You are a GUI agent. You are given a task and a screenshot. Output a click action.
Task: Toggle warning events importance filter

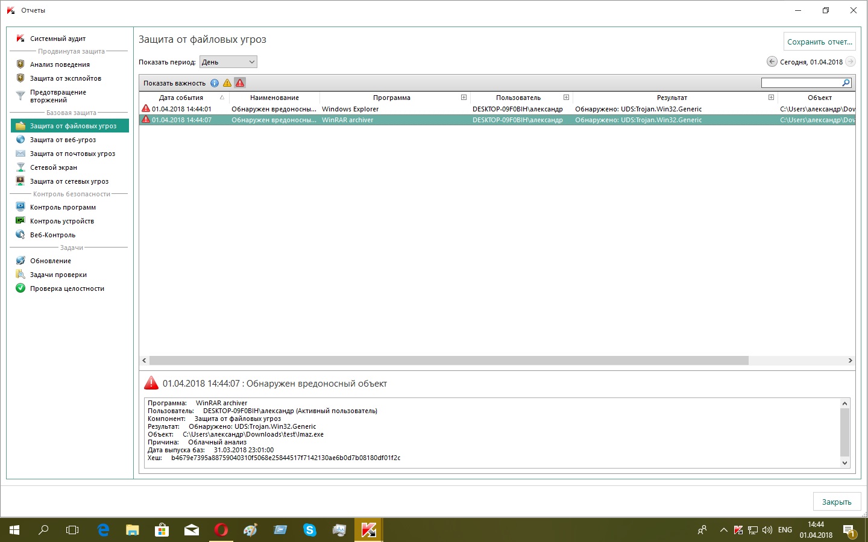(227, 83)
